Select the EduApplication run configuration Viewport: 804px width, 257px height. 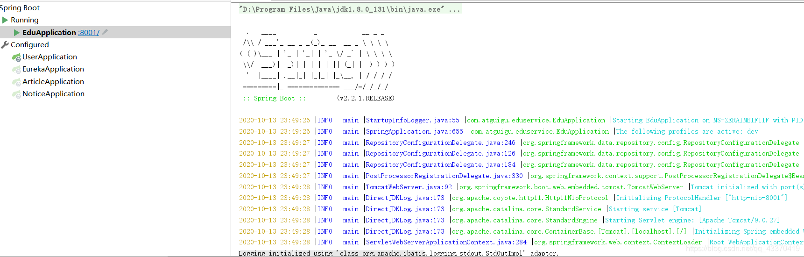pyautogui.click(x=49, y=33)
